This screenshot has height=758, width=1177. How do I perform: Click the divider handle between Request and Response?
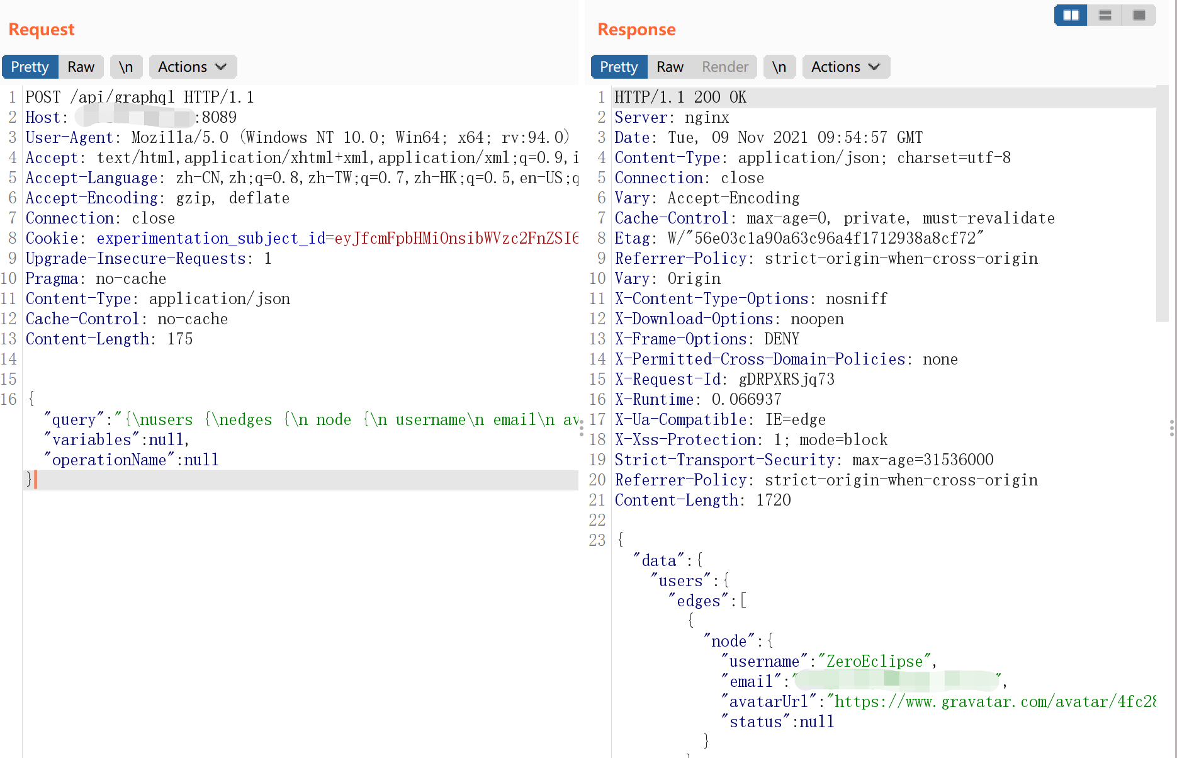click(582, 427)
